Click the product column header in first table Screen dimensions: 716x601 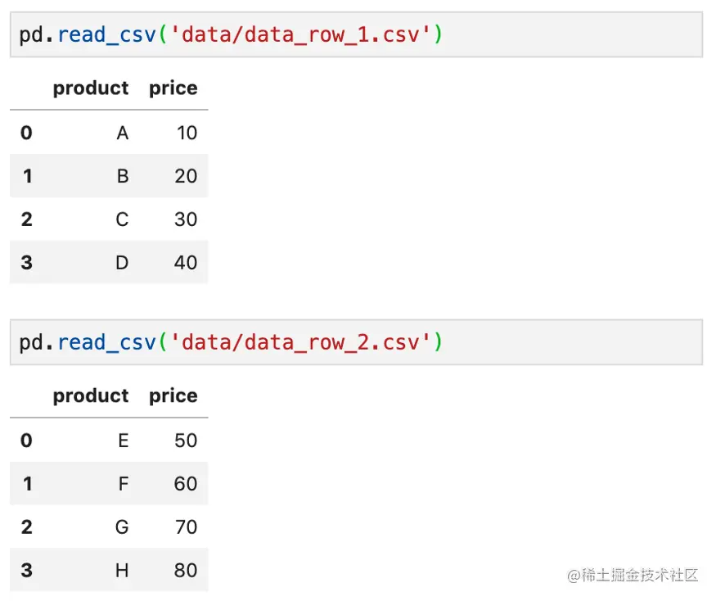tap(91, 88)
